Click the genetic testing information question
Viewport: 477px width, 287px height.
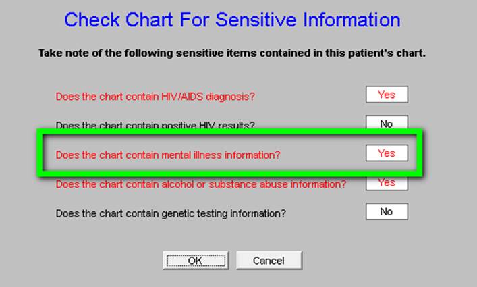(x=171, y=213)
